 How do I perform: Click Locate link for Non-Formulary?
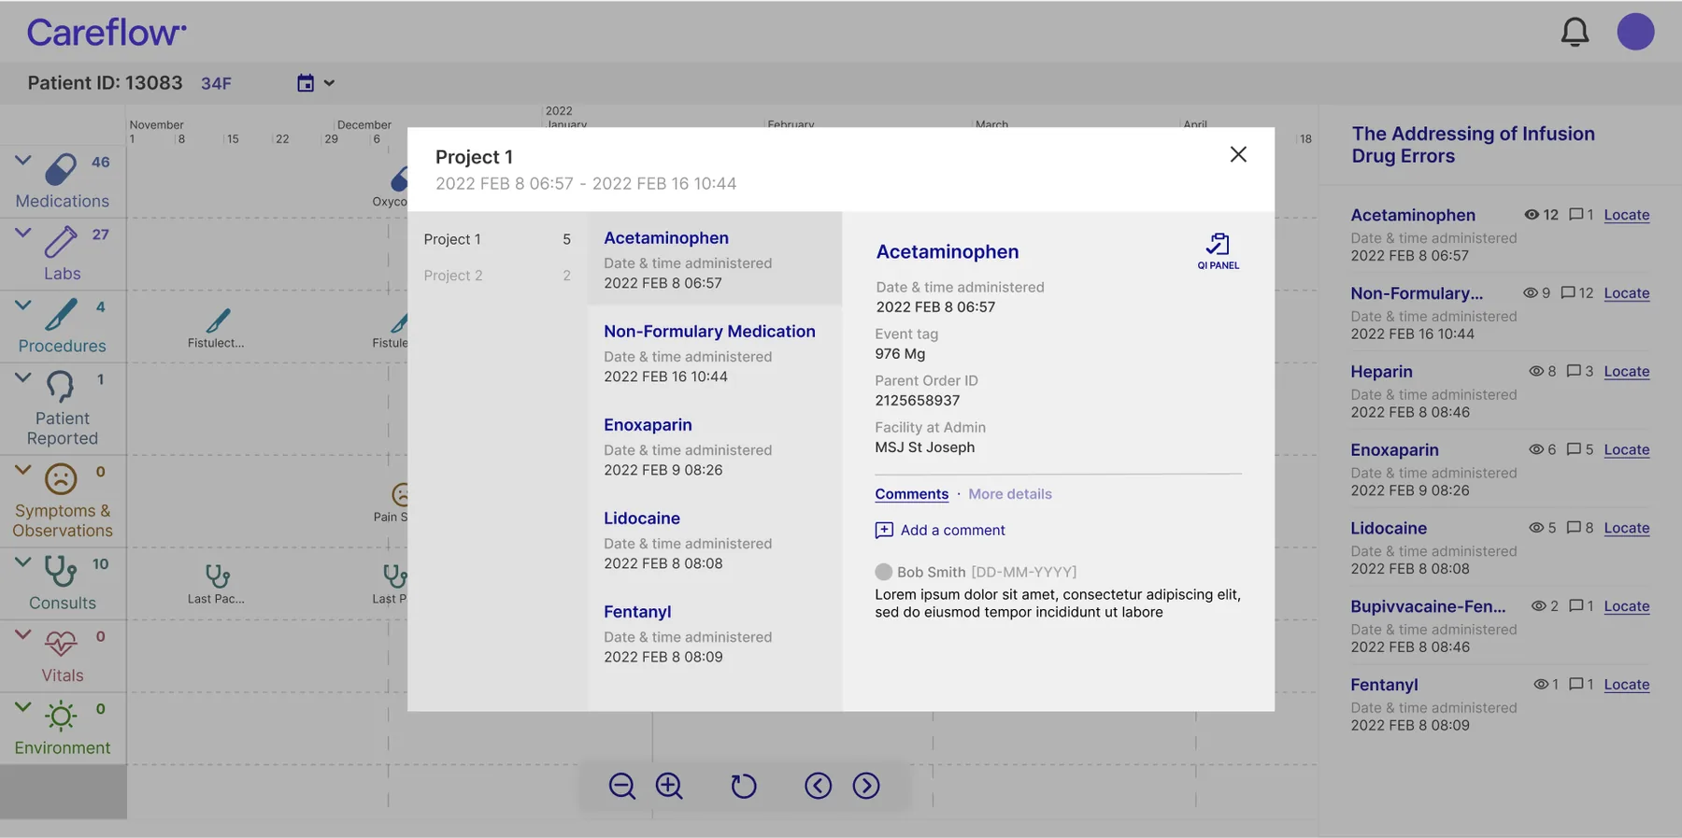[1627, 292]
